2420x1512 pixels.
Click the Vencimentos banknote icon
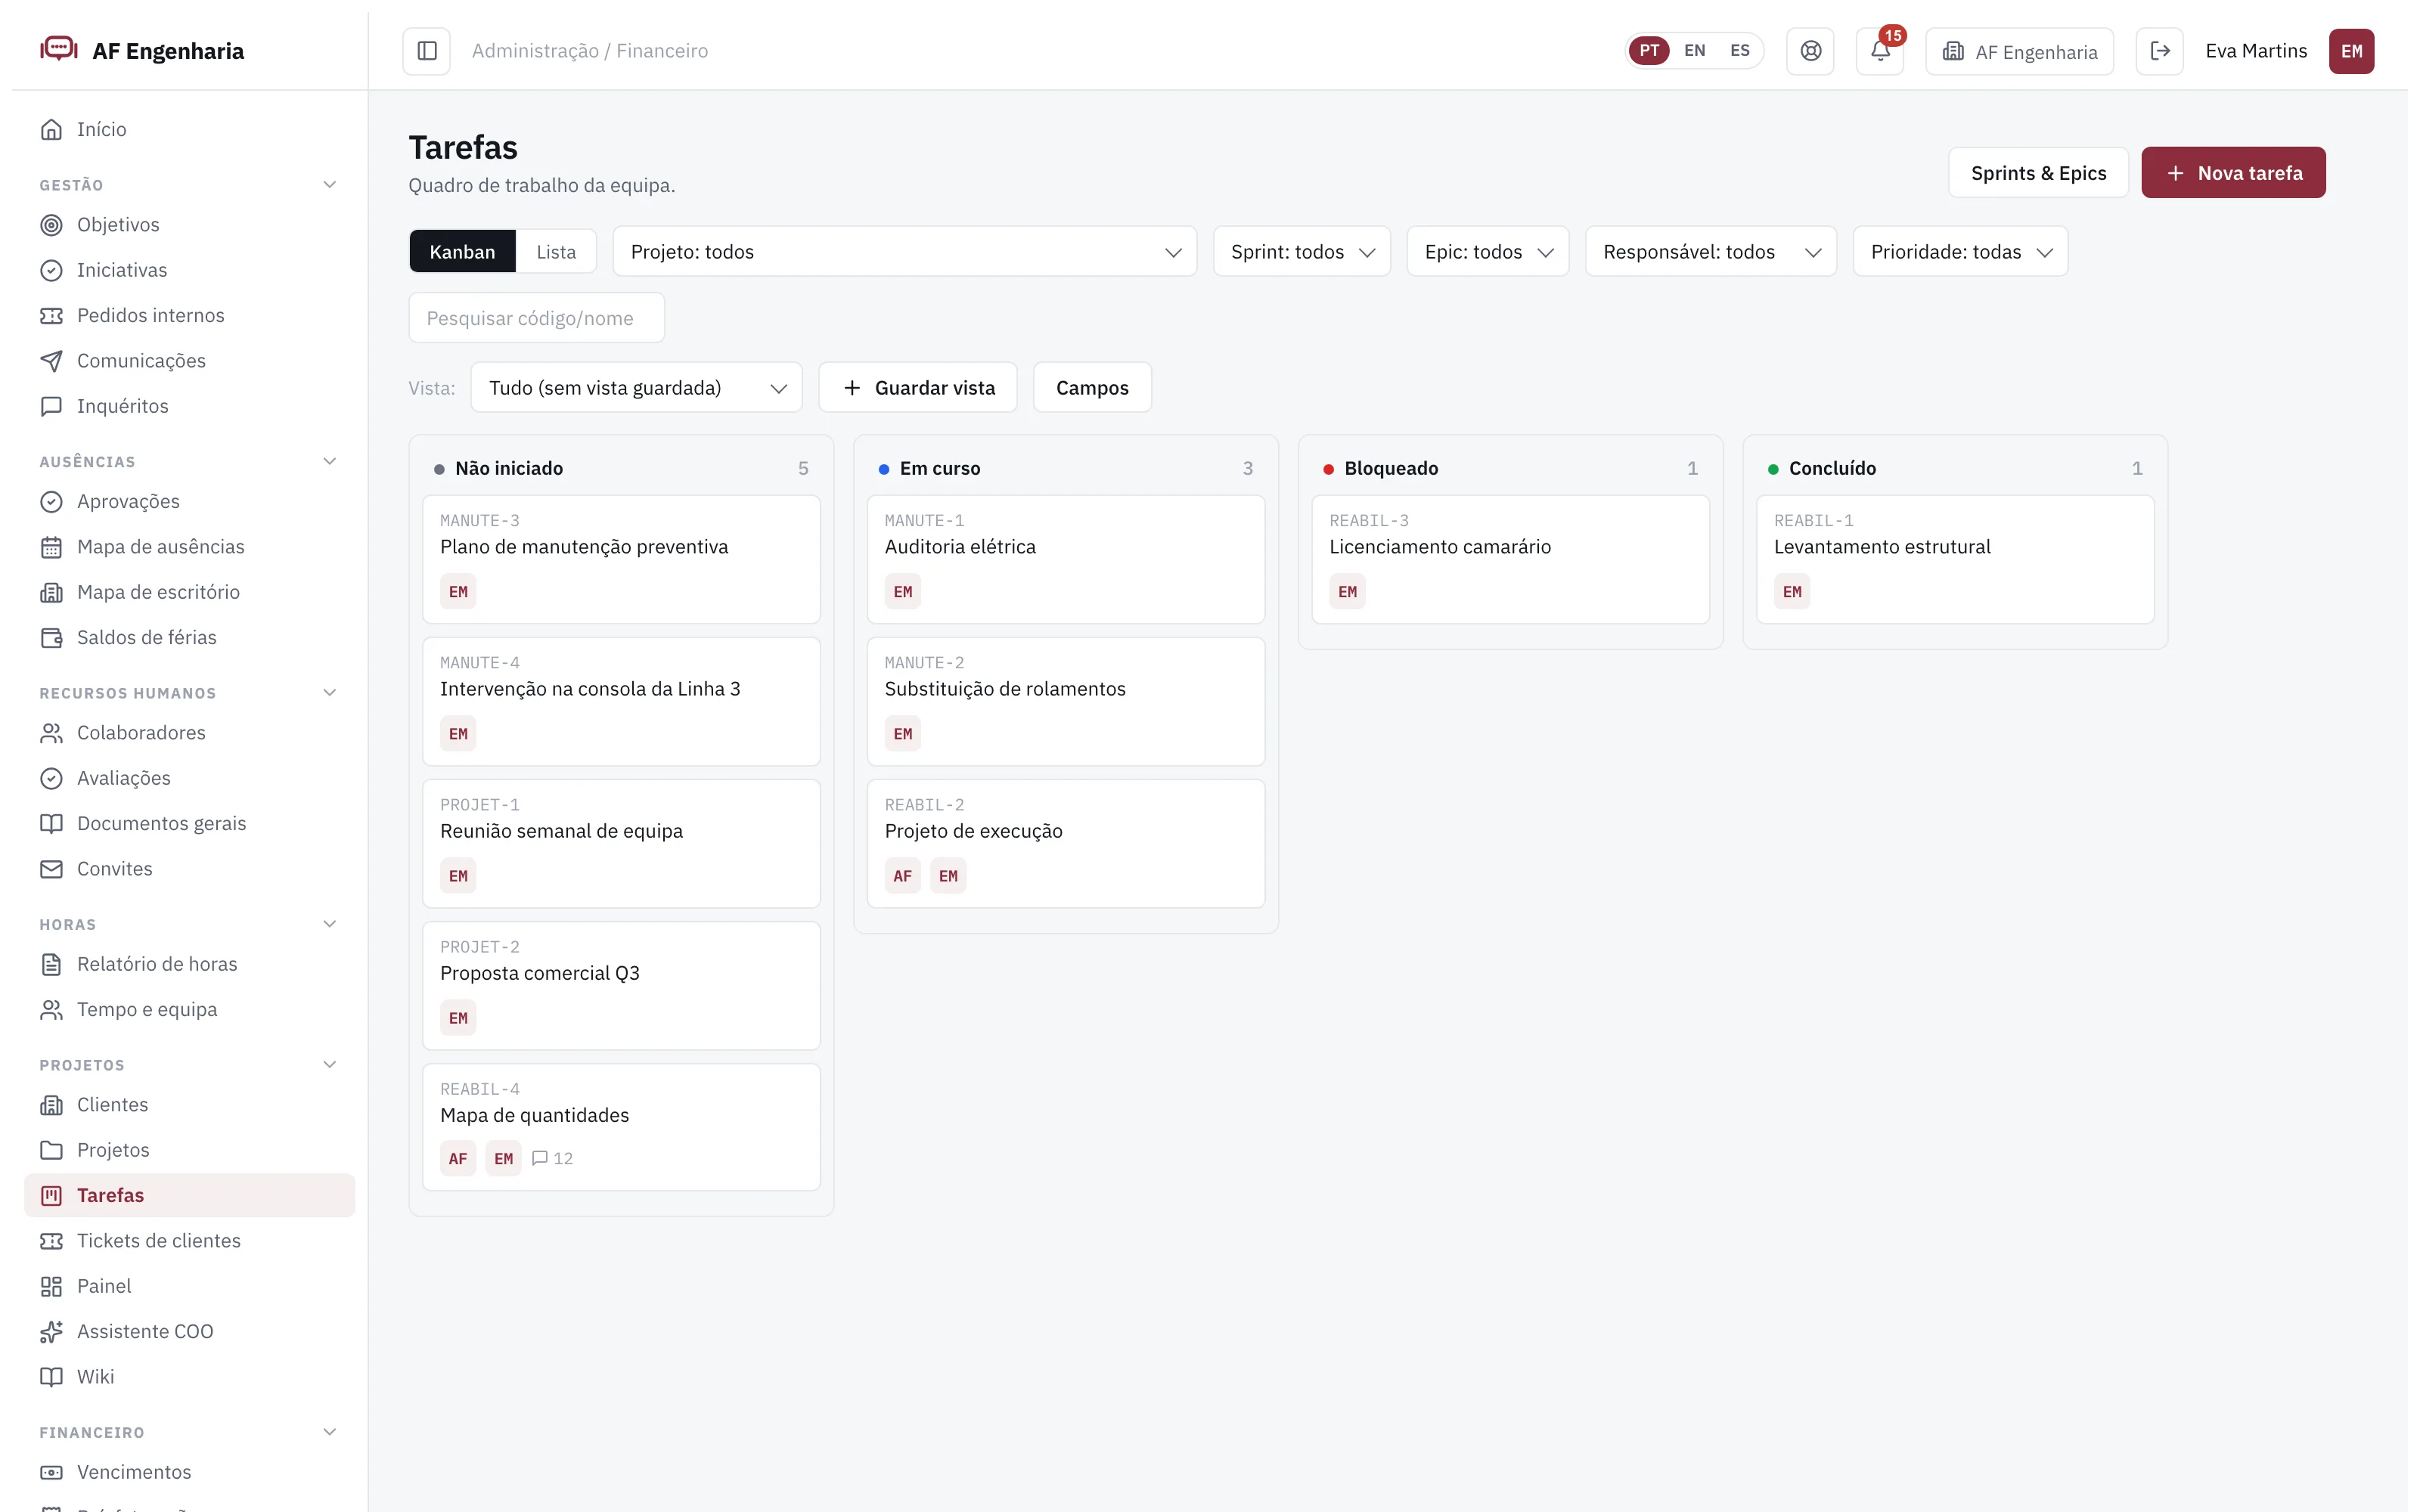[51, 1472]
